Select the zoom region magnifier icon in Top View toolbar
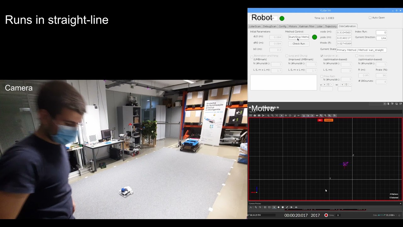 272,115
